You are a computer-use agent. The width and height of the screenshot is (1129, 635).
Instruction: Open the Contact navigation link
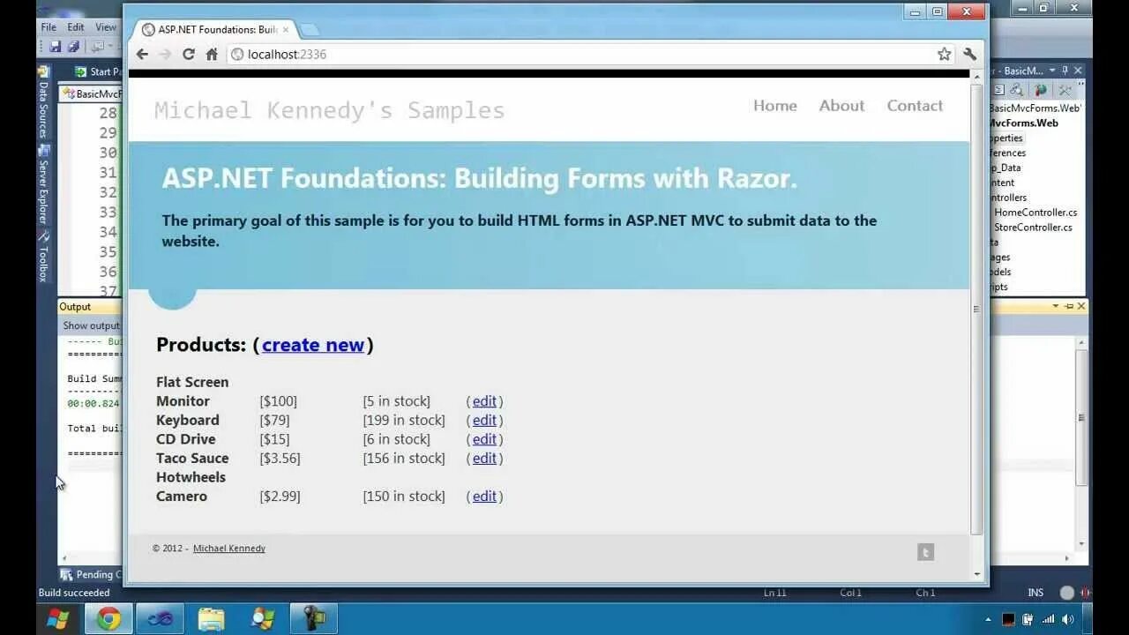pos(915,106)
